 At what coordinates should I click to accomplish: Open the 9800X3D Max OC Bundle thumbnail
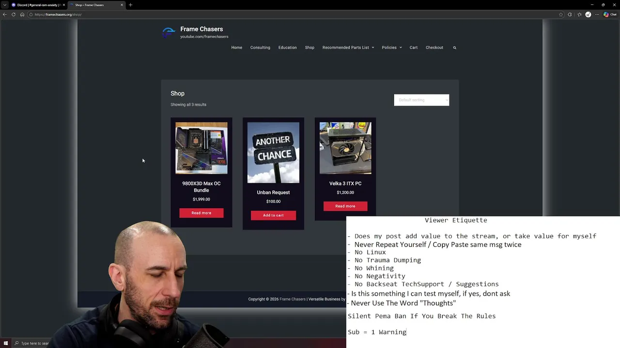pyautogui.click(x=201, y=148)
